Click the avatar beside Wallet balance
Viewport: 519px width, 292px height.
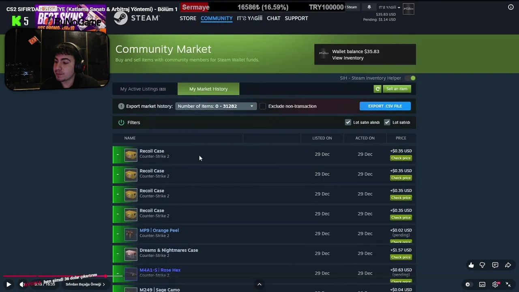coord(324,54)
